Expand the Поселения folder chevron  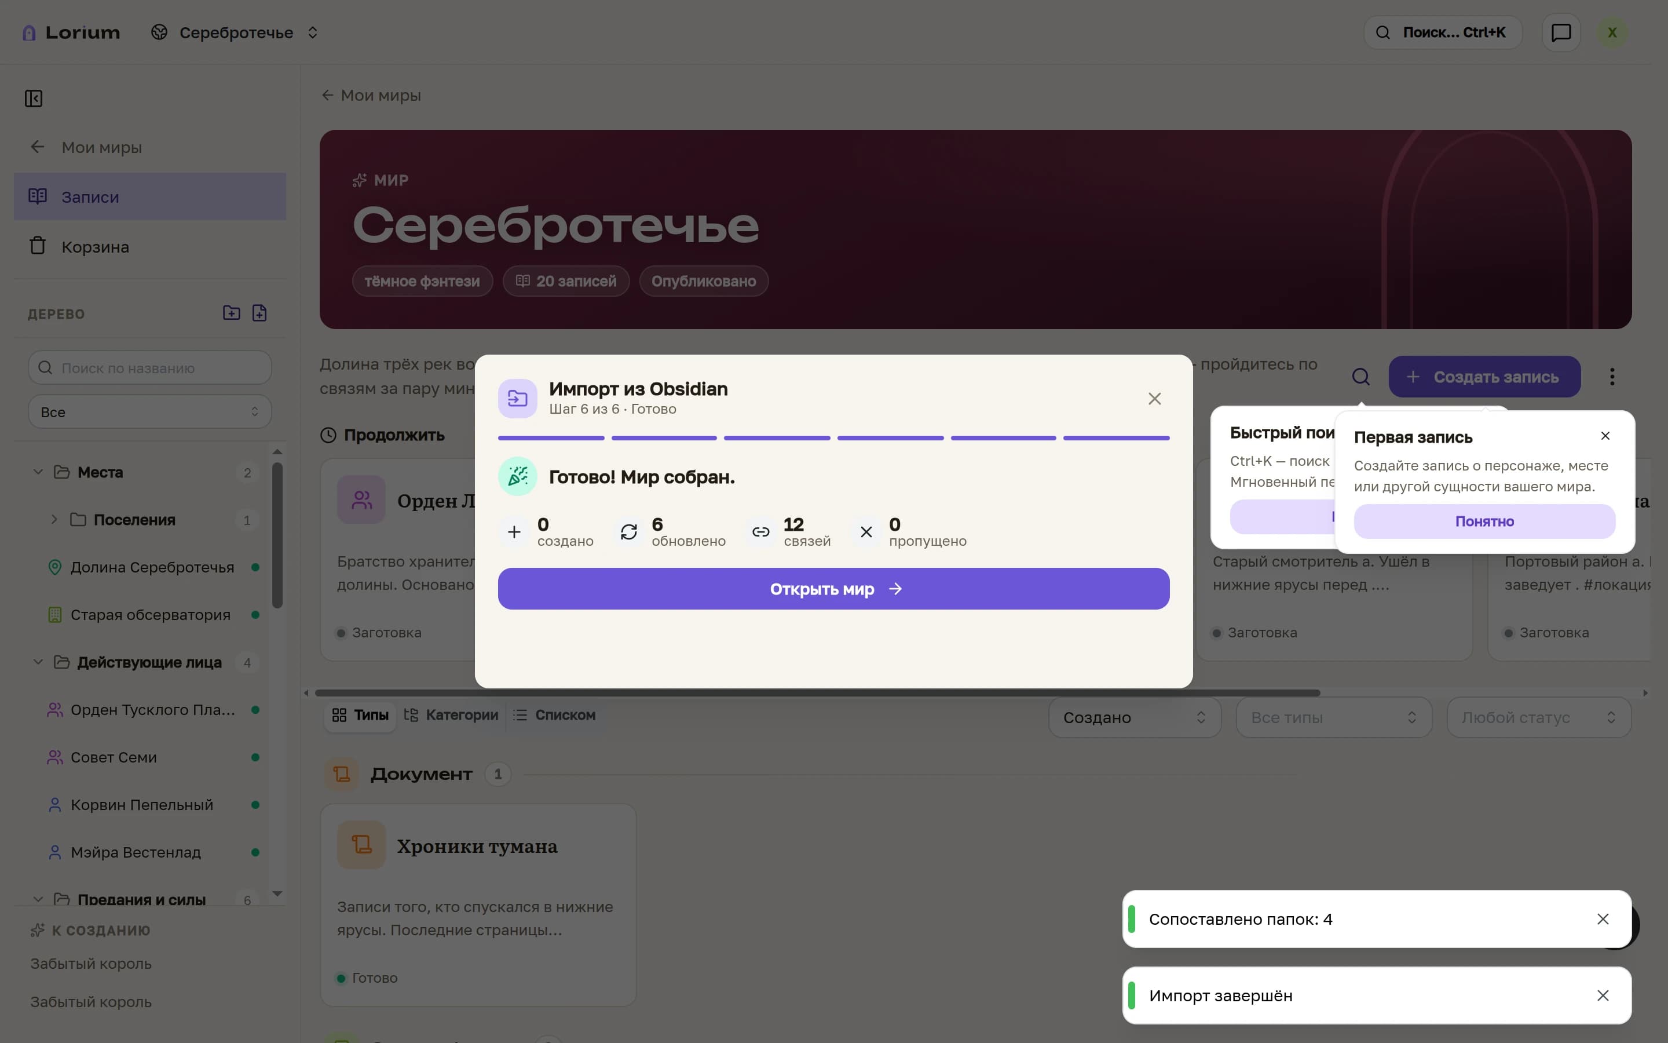[x=54, y=519]
